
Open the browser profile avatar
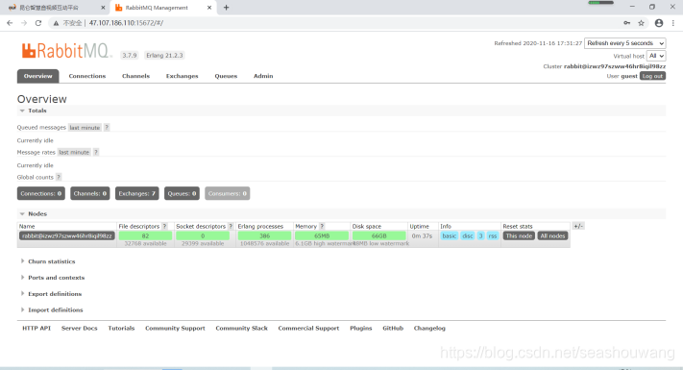(x=659, y=23)
